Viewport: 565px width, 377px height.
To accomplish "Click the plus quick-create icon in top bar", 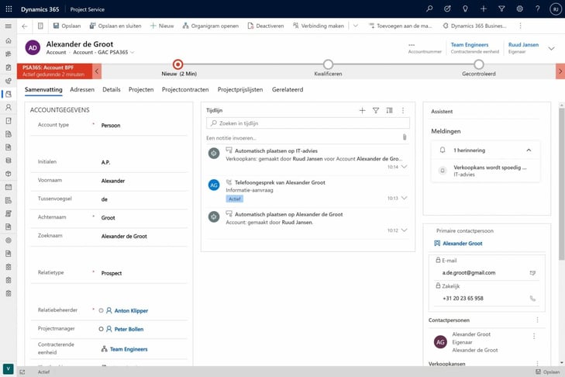I will (x=484, y=9).
